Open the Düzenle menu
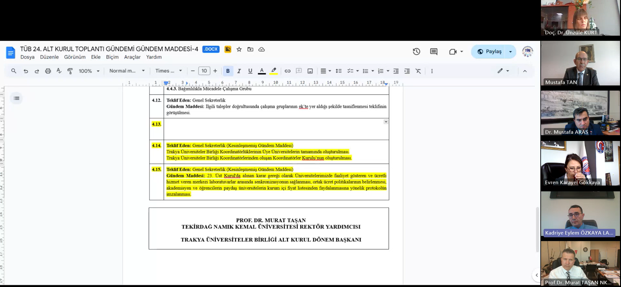The height and width of the screenshot is (287, 621). tap(49, 57)
